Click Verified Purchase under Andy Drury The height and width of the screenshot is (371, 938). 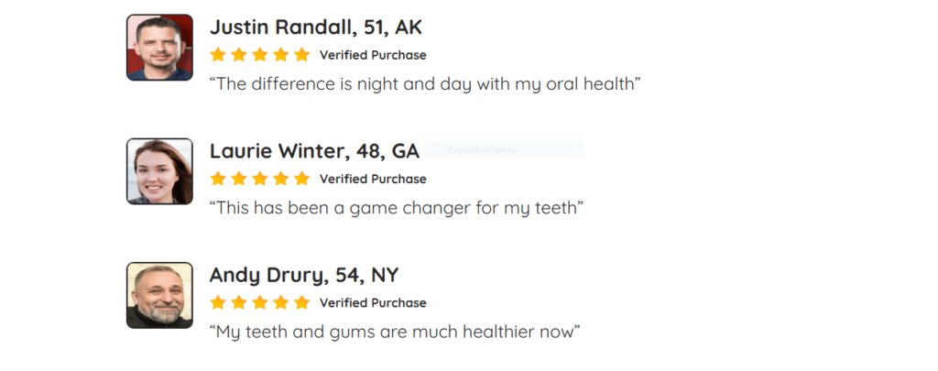click(373, 302)
